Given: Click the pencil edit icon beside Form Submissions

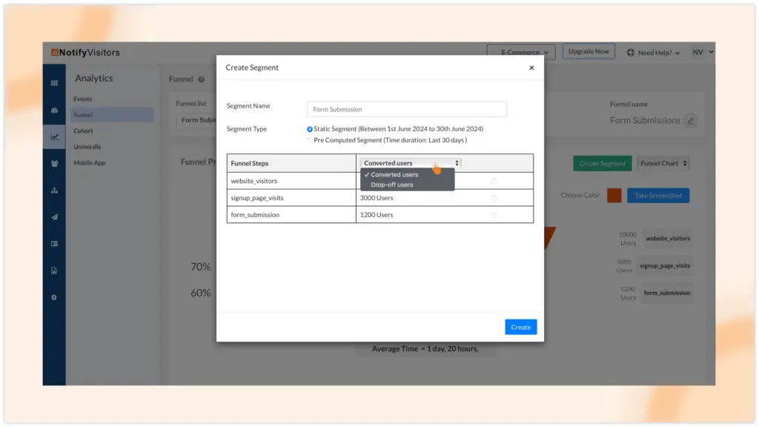Looking at the screenshot, I should pos(690,120).
